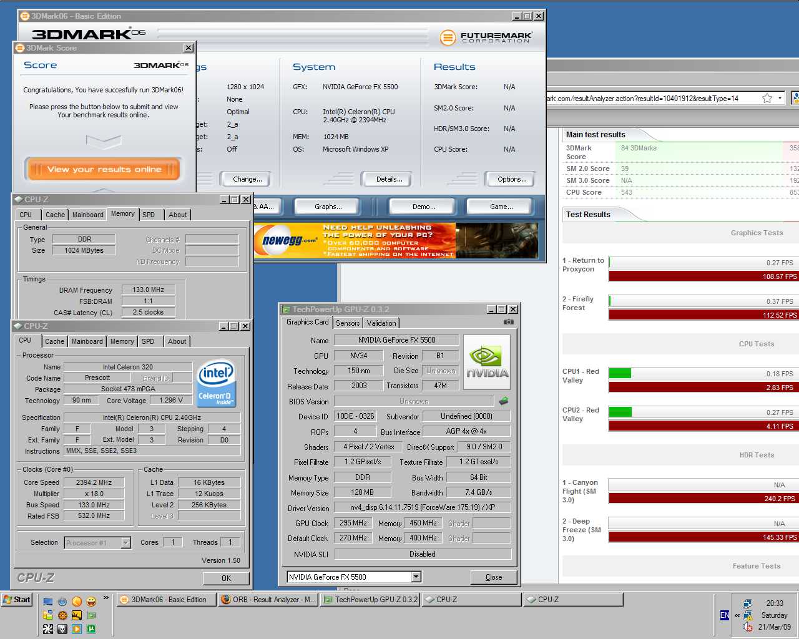Click the EN language indicator
This screenshot has height=639, width=799.
pyautogui.click(x=725, y=615)
